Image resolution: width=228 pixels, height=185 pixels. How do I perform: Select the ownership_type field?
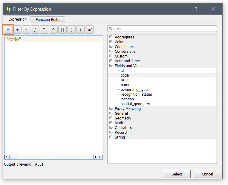pos(134,90)
